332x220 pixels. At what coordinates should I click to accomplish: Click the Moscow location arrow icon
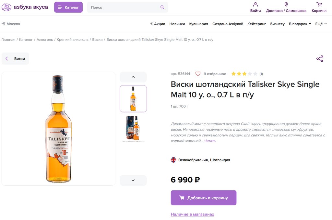(x=4, y=24)
